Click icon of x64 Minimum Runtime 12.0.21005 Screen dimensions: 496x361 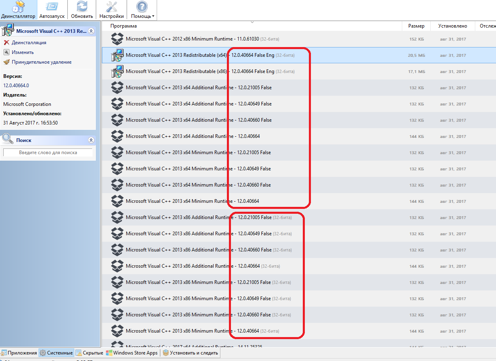click(117, 153)
